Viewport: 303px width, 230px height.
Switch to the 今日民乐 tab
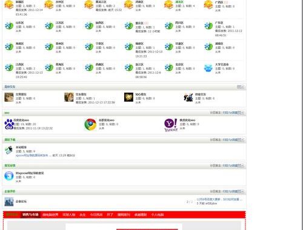tap(96, 215)
